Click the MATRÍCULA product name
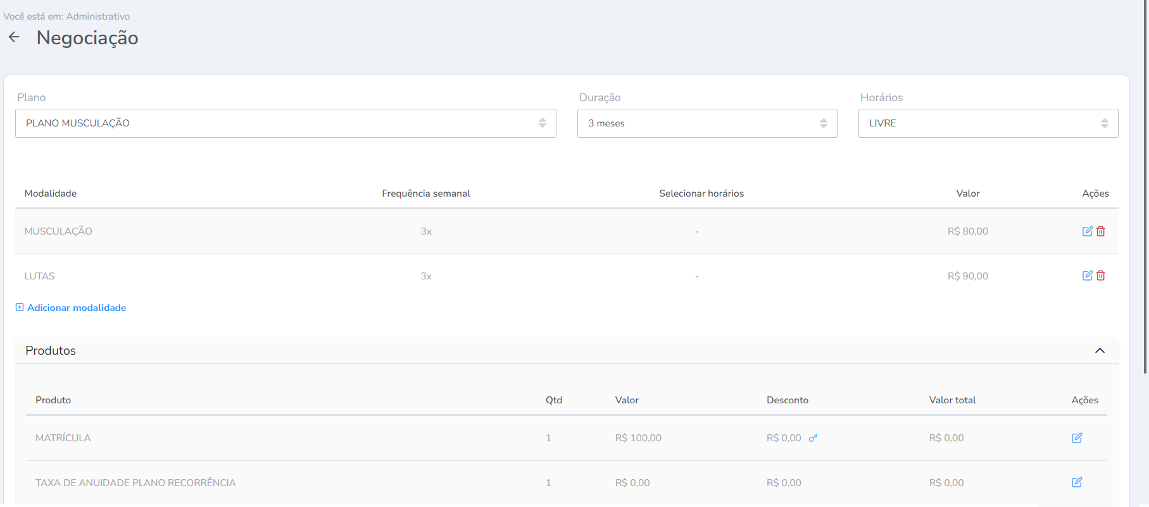This screenshot has width=1149, height=507. pos(63,438)
